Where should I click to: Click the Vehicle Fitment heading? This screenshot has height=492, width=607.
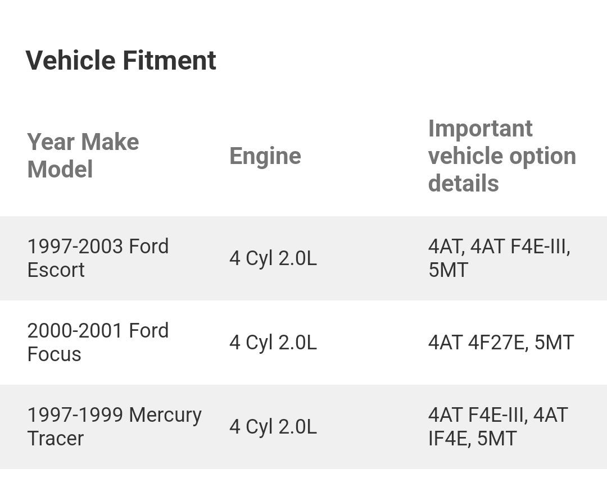[121, 60]
